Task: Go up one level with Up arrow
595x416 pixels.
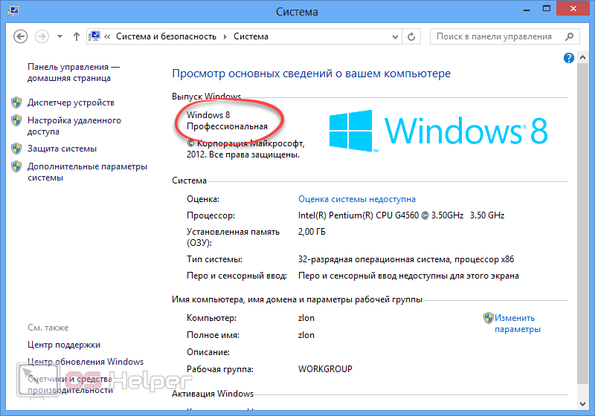Action: tap(77, 36)
